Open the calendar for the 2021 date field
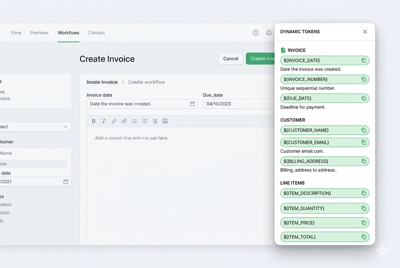The height and width of the screenshot is (268, 400). (x=66, y=182)
